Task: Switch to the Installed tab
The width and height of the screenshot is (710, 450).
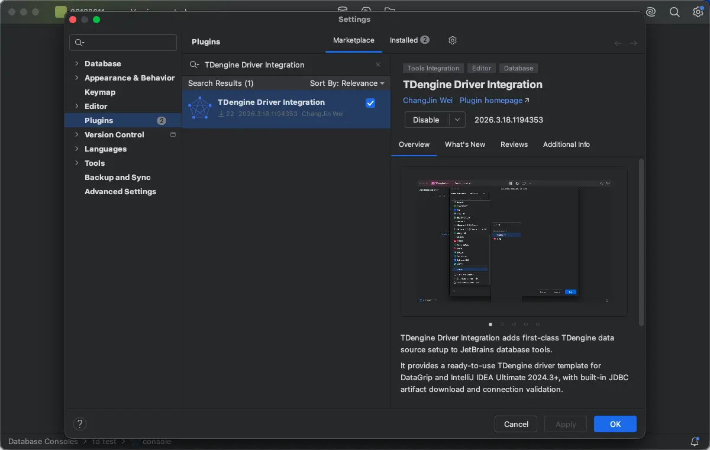Action: click(409, 40)
